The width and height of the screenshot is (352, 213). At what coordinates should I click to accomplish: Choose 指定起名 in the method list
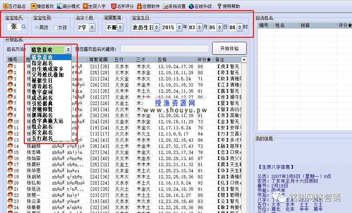tap(51, 63)
